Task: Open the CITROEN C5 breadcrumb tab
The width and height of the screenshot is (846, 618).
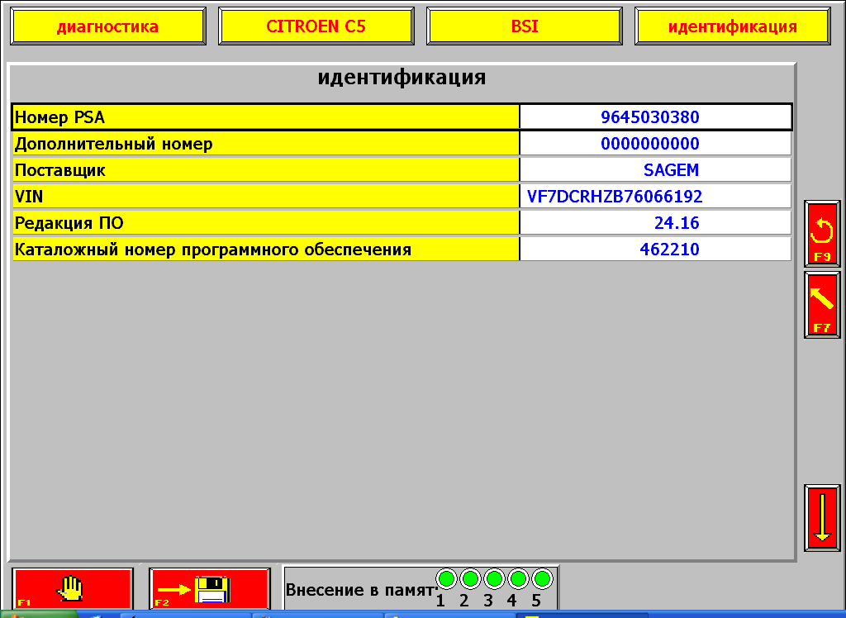Action: (x=316, y=26)
